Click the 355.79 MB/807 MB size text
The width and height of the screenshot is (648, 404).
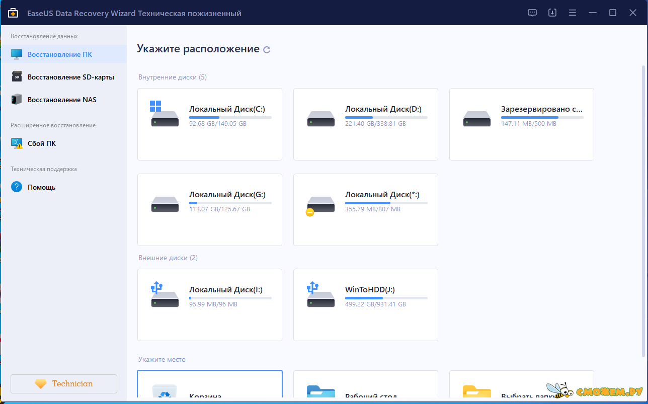click(x=373, y=209)
